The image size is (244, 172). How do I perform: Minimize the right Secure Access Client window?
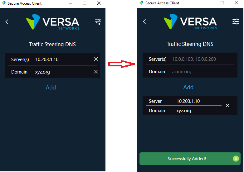[208, 3]
